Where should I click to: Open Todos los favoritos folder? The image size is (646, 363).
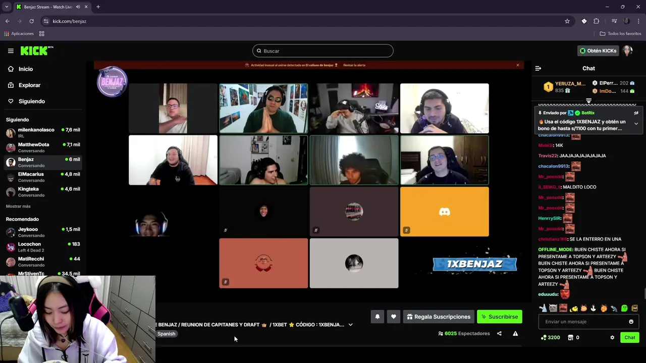pos(620,34)
